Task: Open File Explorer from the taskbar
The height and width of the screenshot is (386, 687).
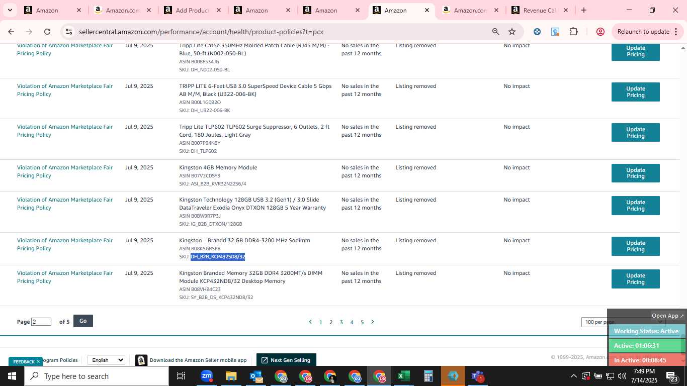Action: 231,376
